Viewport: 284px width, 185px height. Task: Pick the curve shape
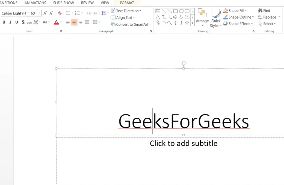(170, 23)
